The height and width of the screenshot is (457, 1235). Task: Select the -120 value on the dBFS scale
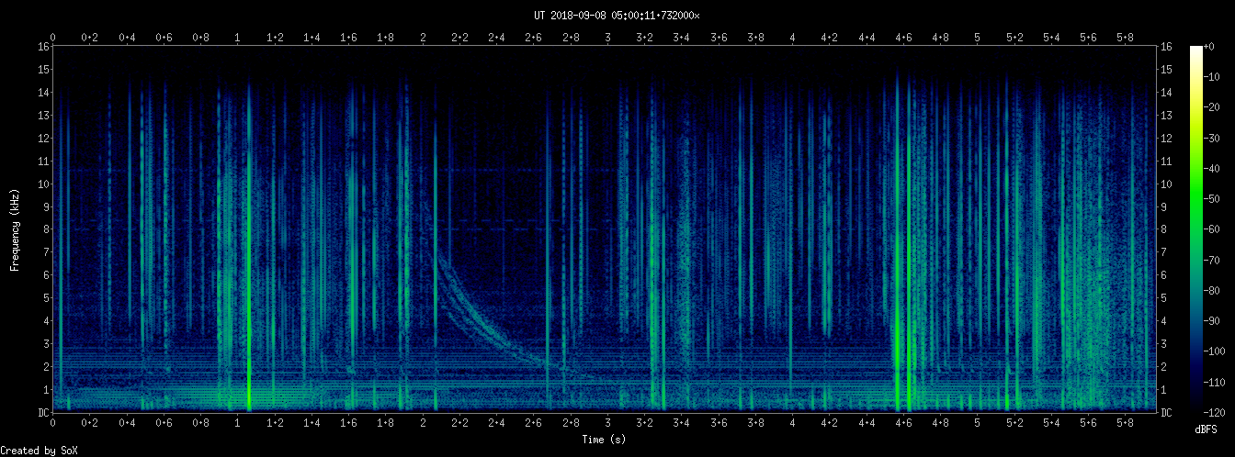[1219, 412]
